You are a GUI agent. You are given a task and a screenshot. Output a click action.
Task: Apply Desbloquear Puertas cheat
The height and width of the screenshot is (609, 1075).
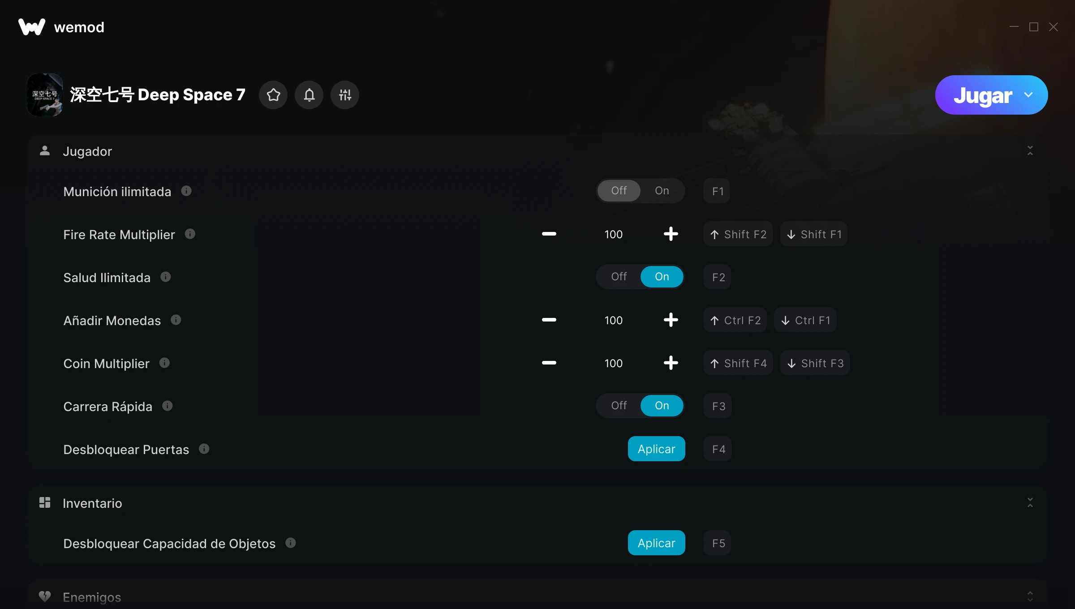(657, 449)
